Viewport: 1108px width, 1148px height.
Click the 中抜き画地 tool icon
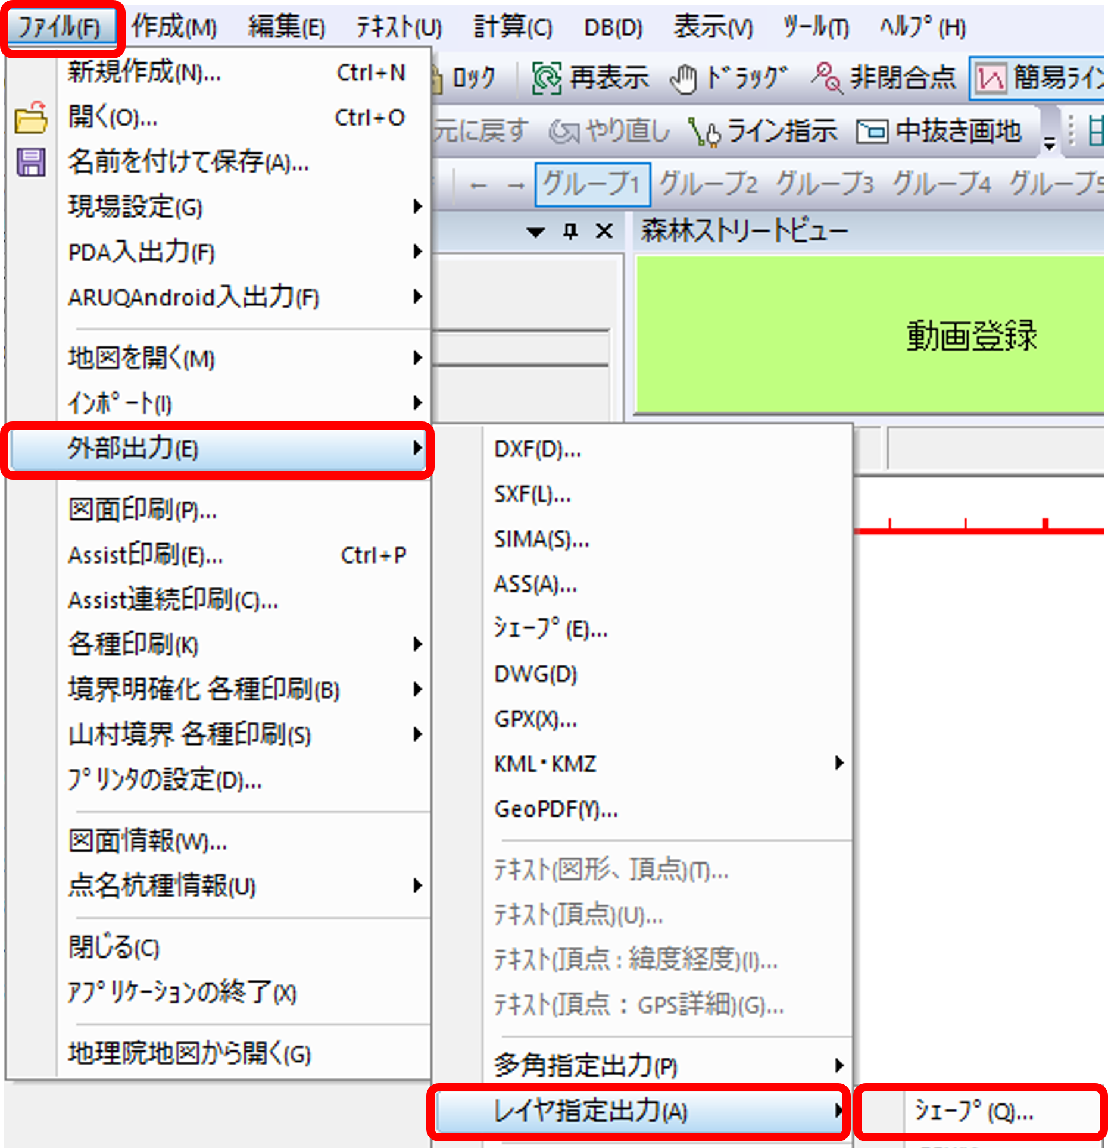pyautogui.click(x=872, y=132)
